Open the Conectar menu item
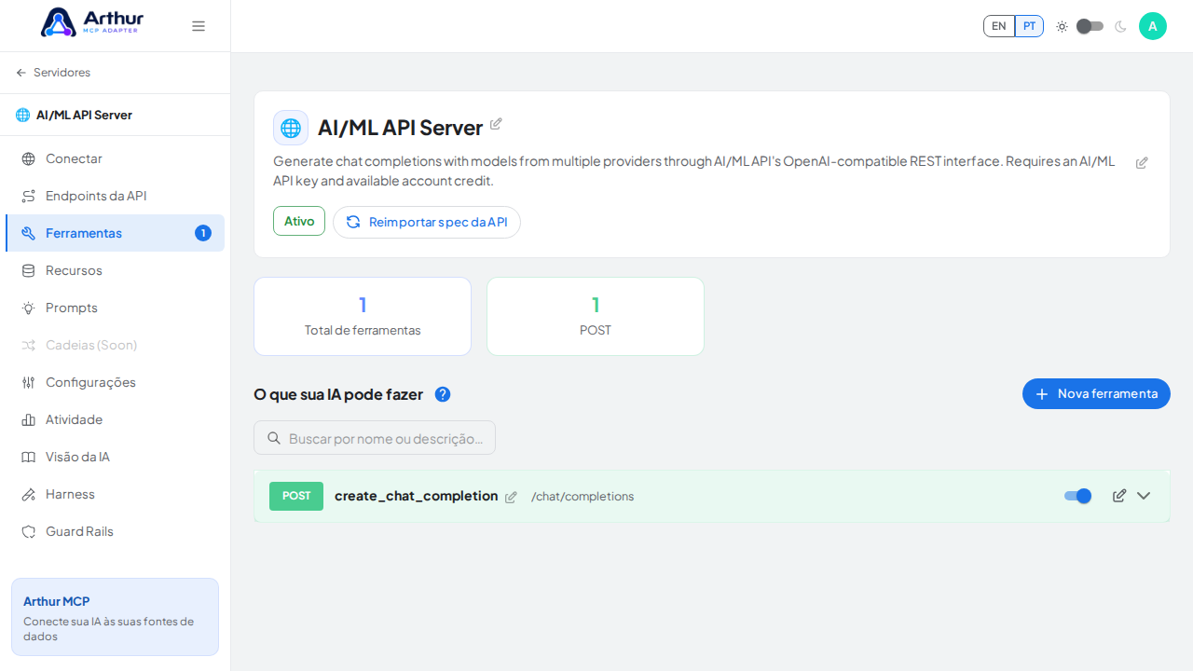The image size is (1193, 671). (115, 158)
